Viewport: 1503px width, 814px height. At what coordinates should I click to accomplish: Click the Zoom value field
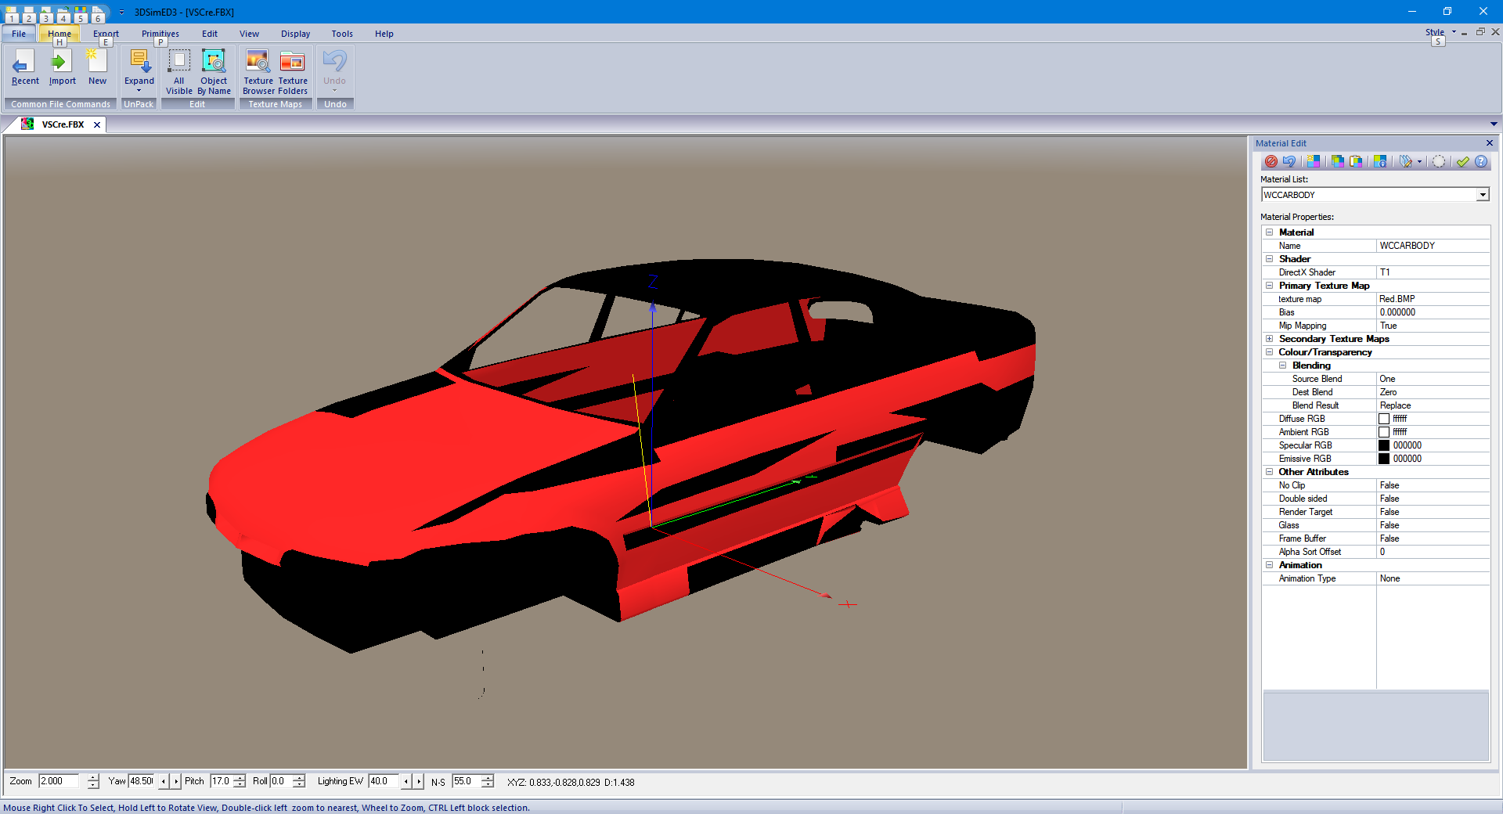click(59, 781)
